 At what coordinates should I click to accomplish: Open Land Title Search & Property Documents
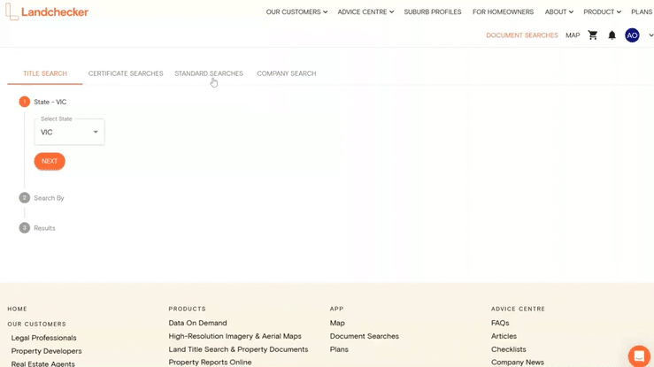238,349
